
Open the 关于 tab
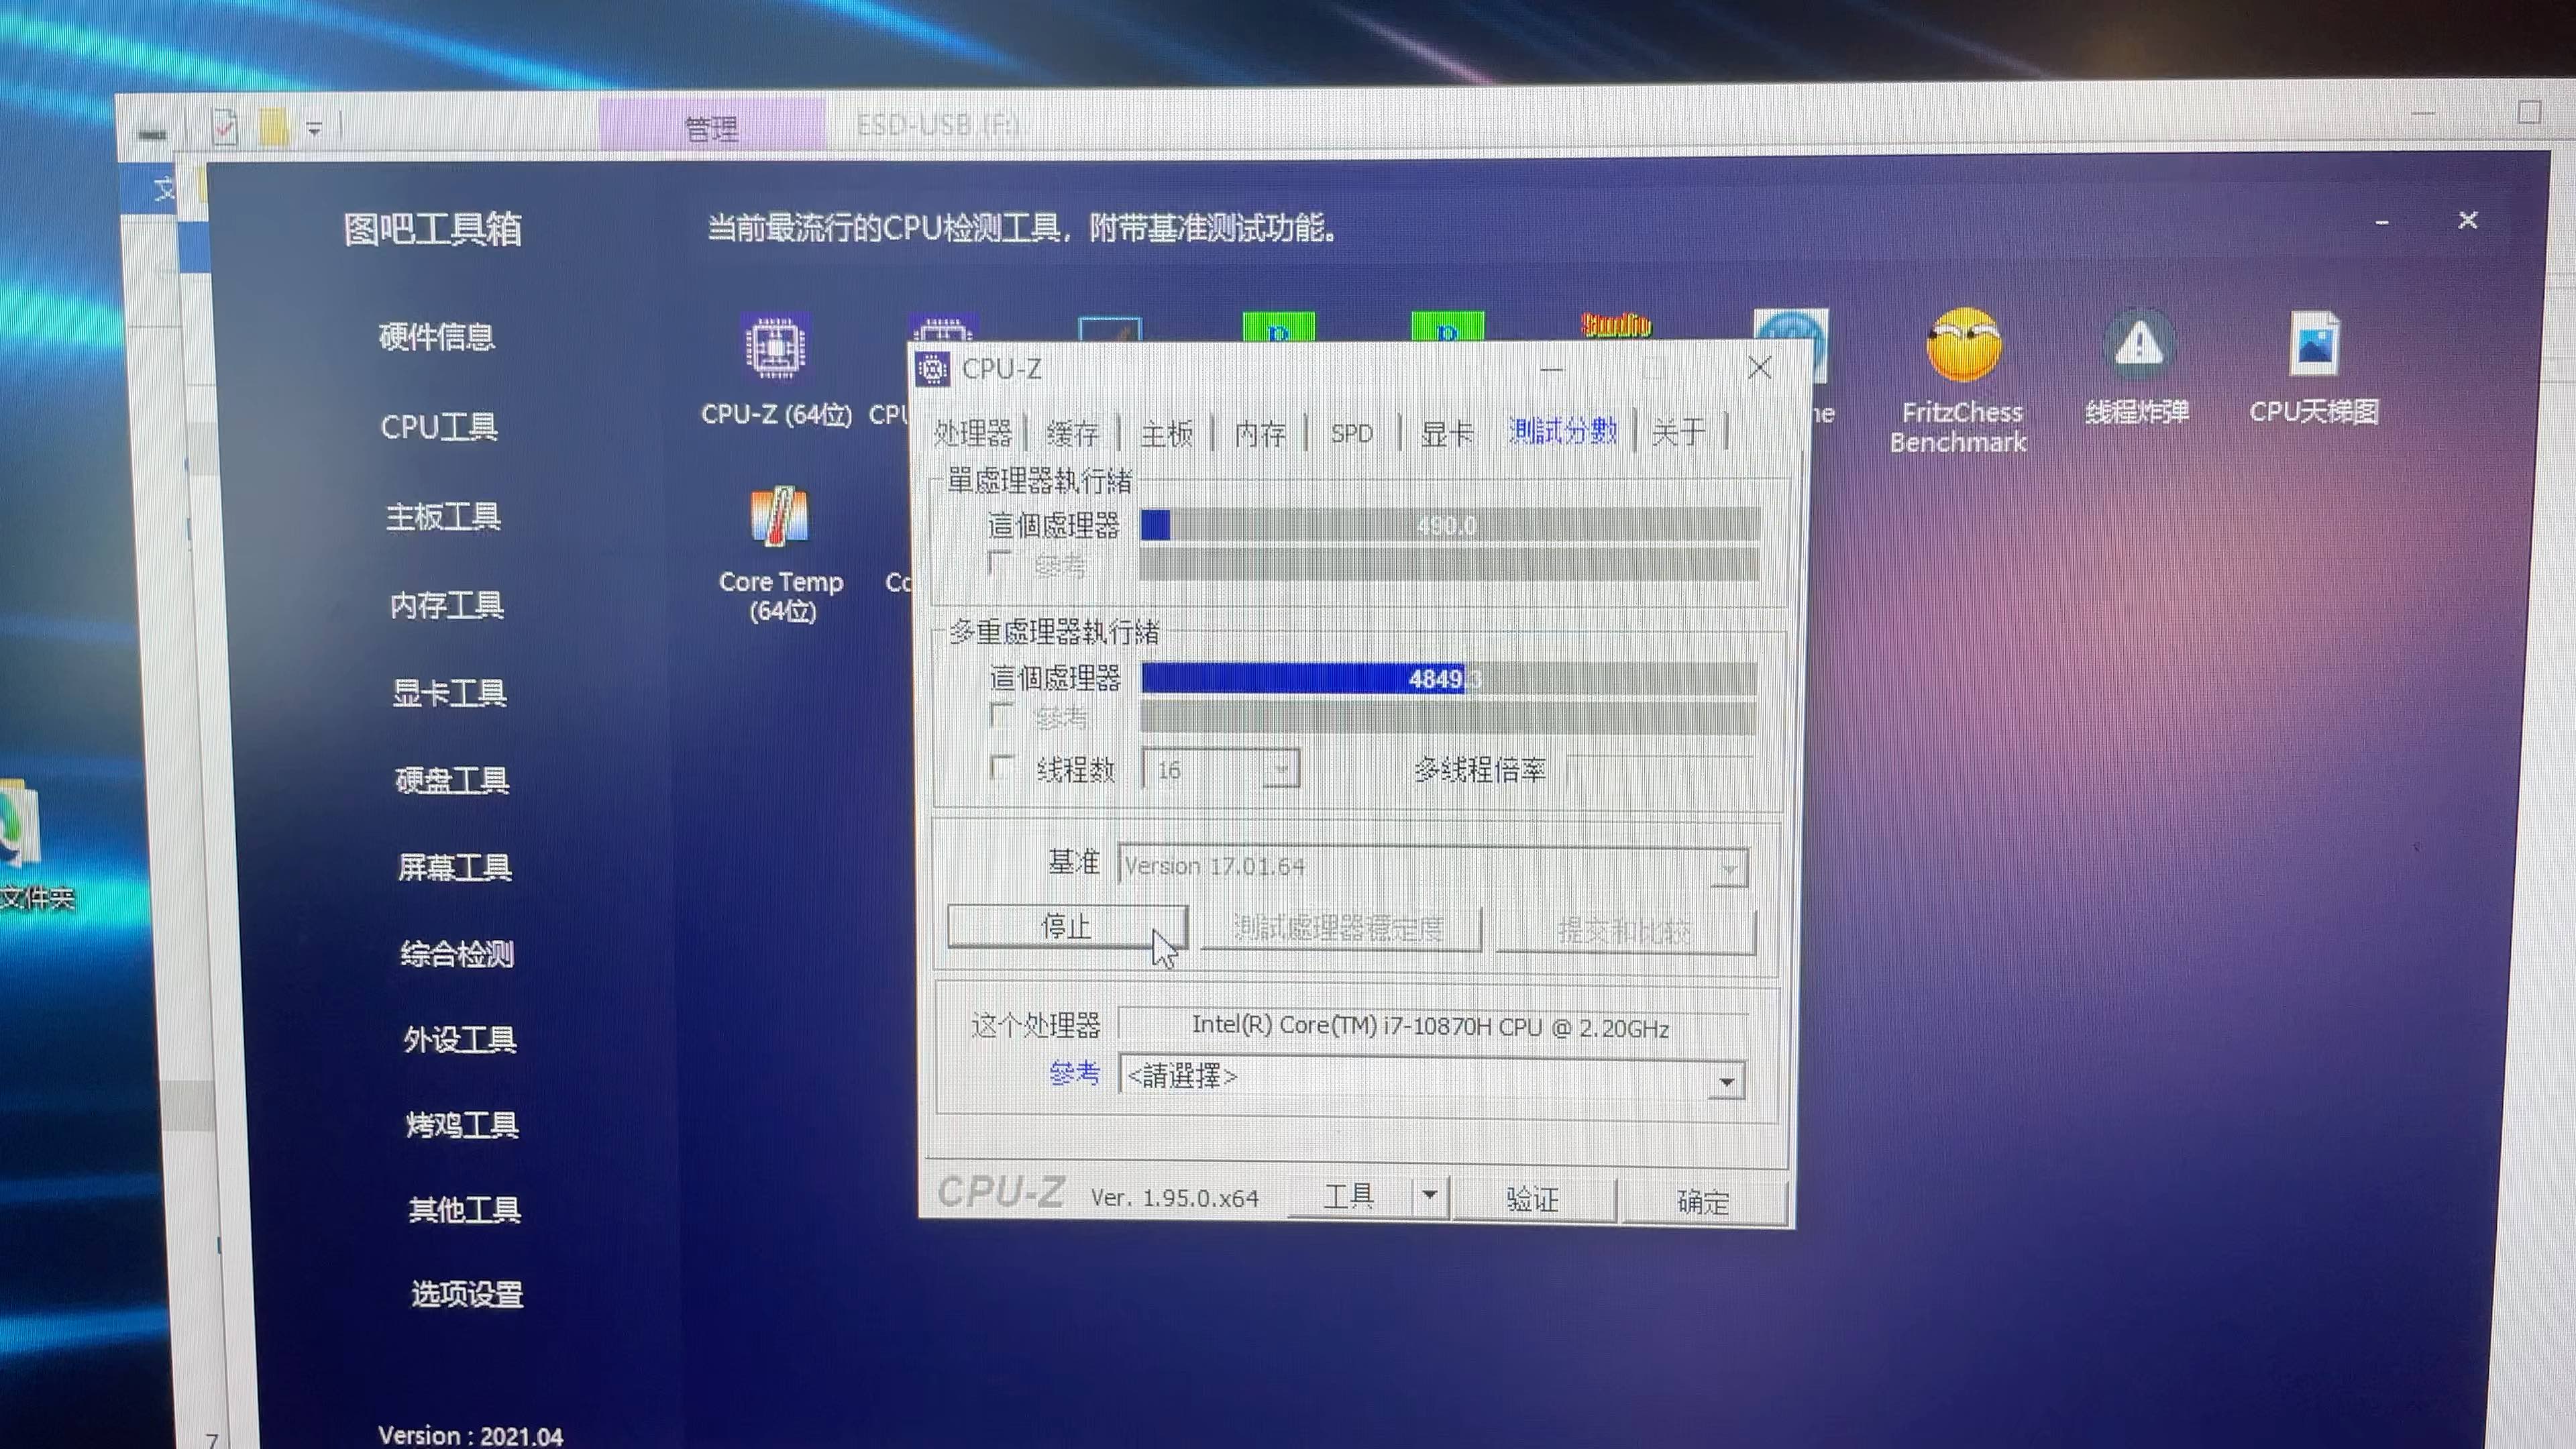[x=1678, y=432]
